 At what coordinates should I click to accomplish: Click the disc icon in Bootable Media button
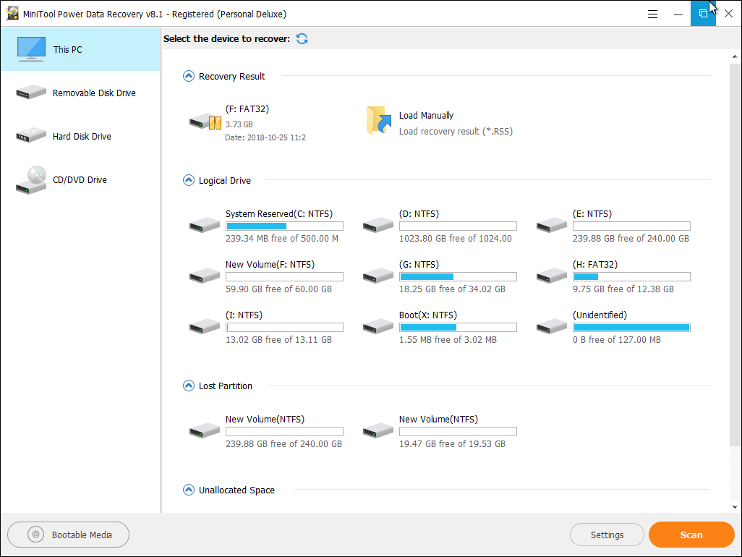(35, 535)
